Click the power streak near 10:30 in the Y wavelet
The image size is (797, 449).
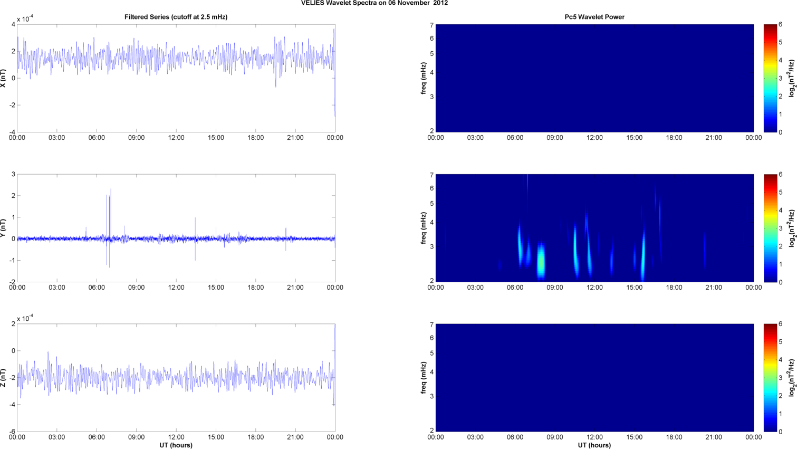(576, 251)
